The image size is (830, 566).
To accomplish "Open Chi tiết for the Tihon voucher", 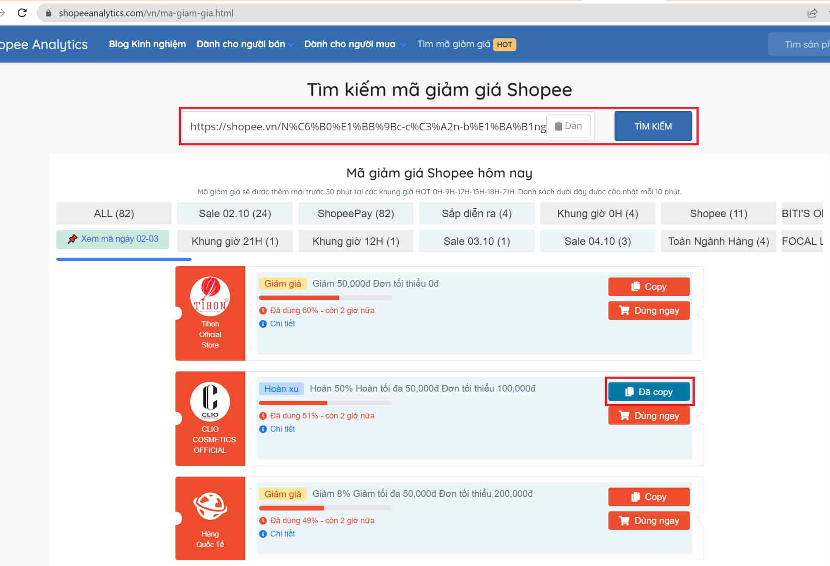I will [x=282, y=324].
